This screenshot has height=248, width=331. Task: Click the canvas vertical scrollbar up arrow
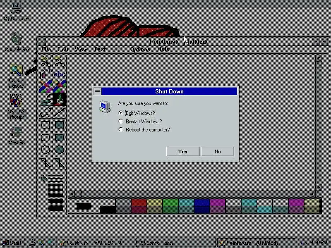click(319, 58)
